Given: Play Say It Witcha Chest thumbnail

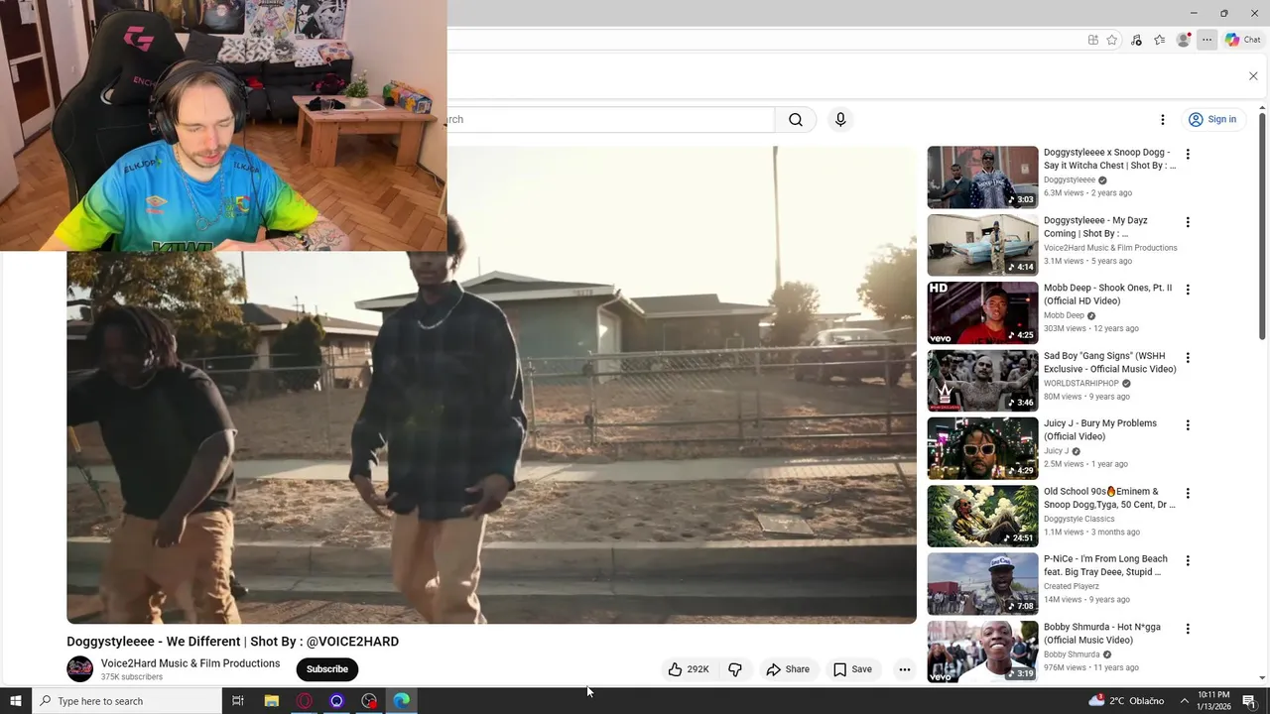Looking at the screenshot, I should click(x=982, y=178).
